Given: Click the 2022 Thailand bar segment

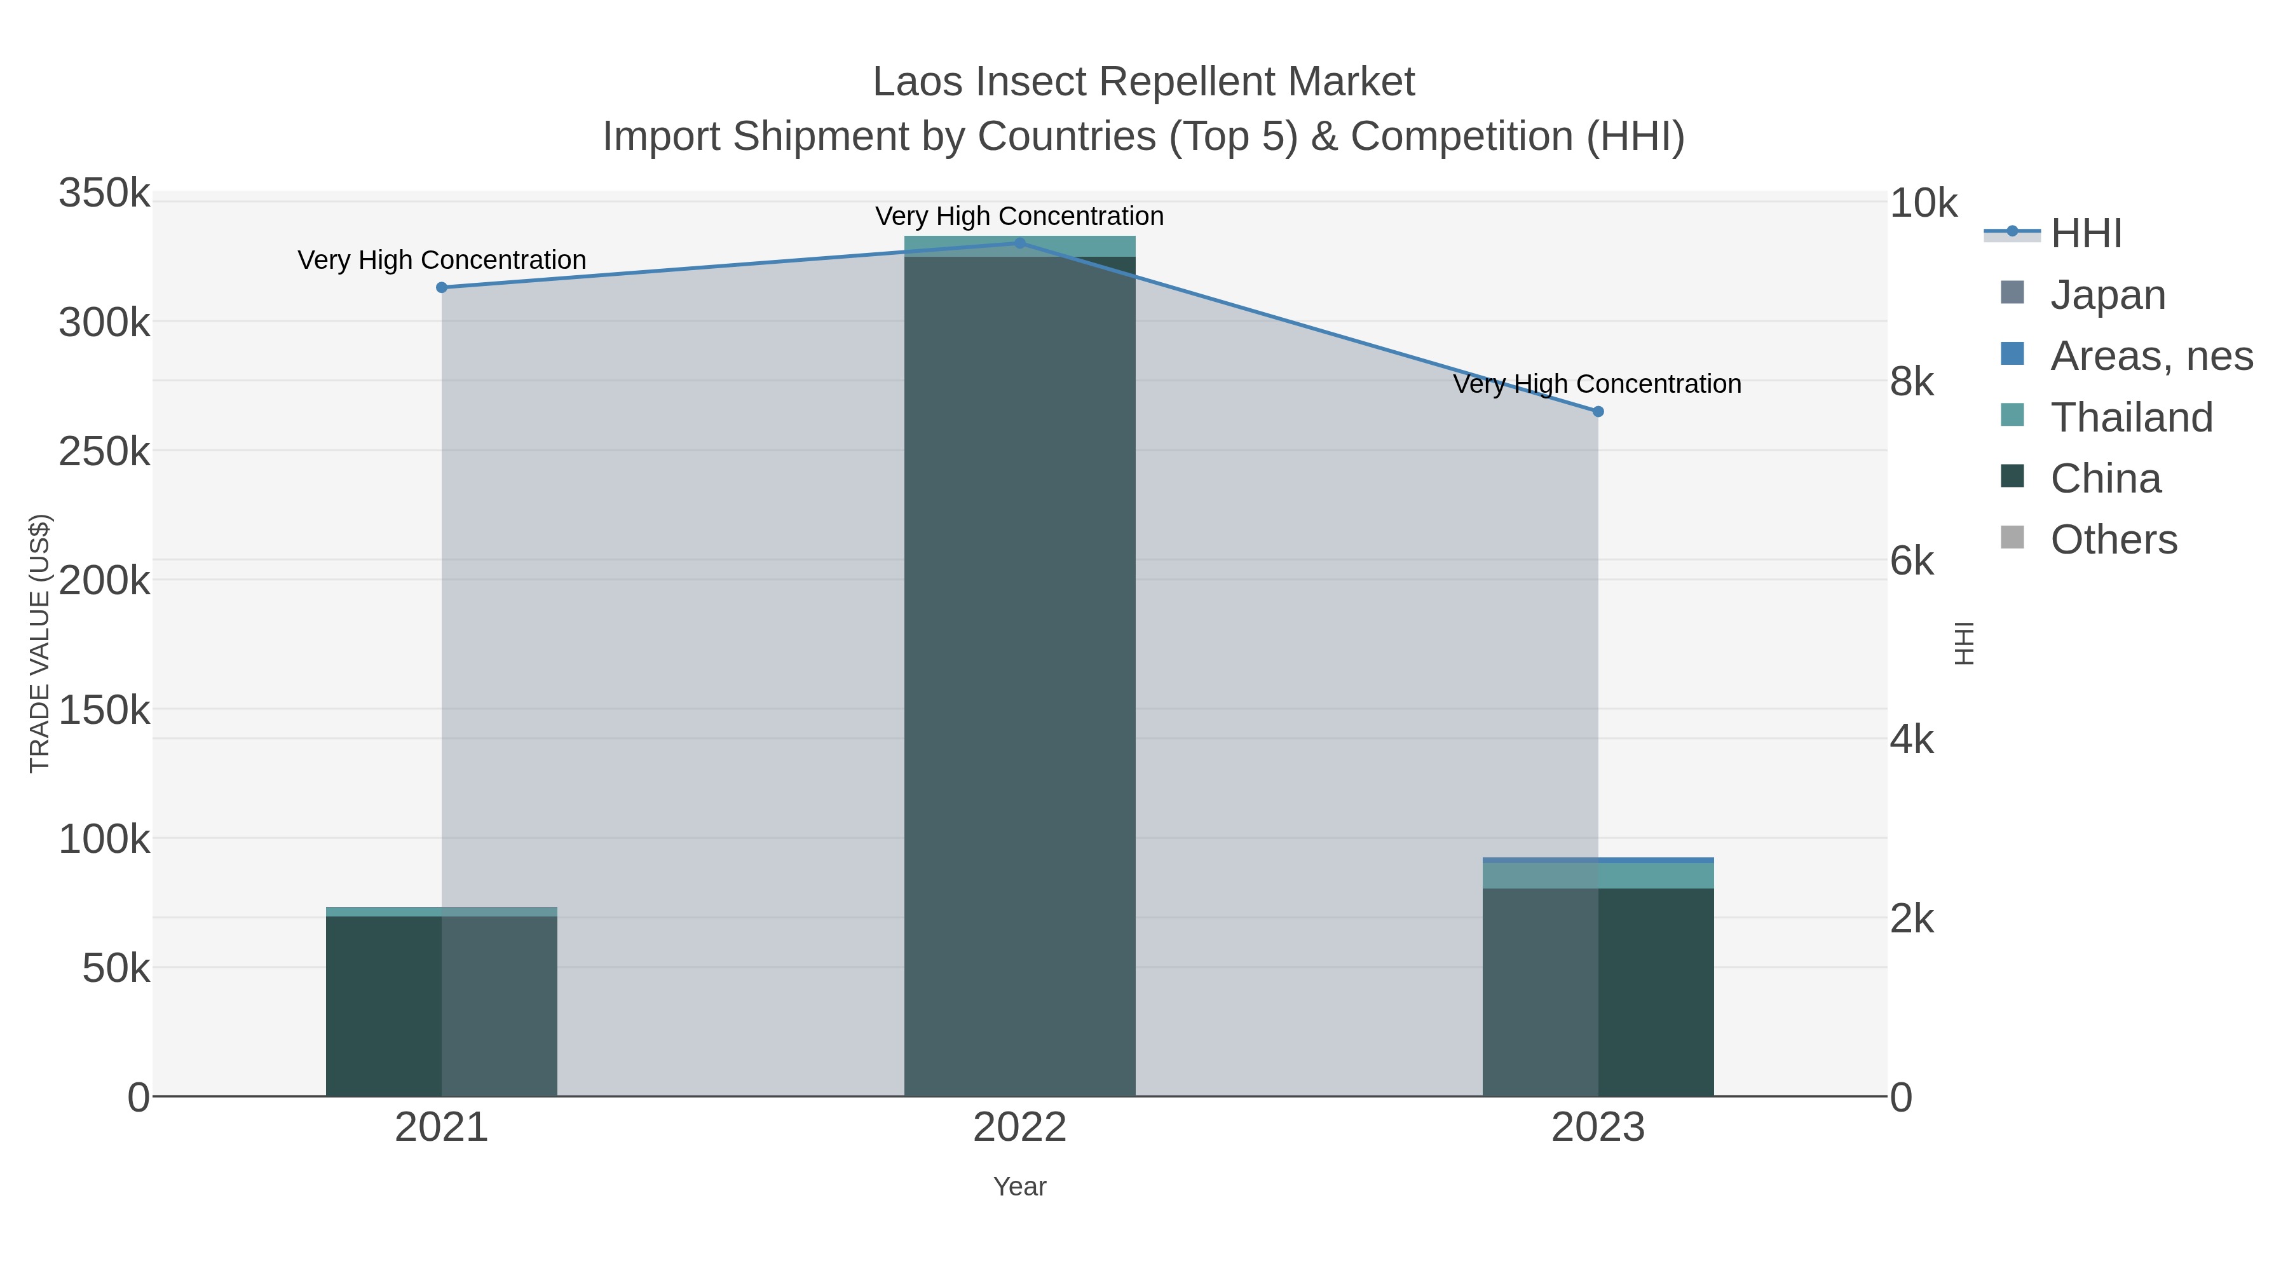Looking at the screenshot, I should [x=1019, y=246].
